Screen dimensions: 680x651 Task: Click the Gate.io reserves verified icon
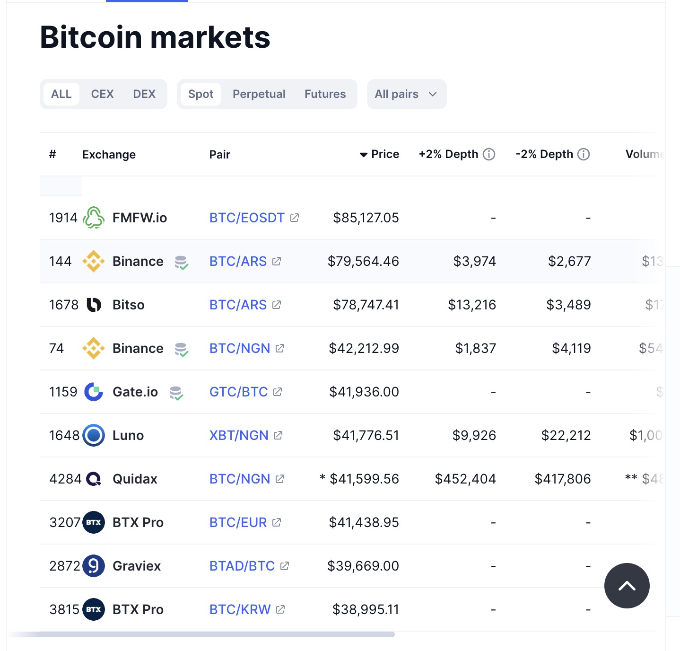point(176,393)
